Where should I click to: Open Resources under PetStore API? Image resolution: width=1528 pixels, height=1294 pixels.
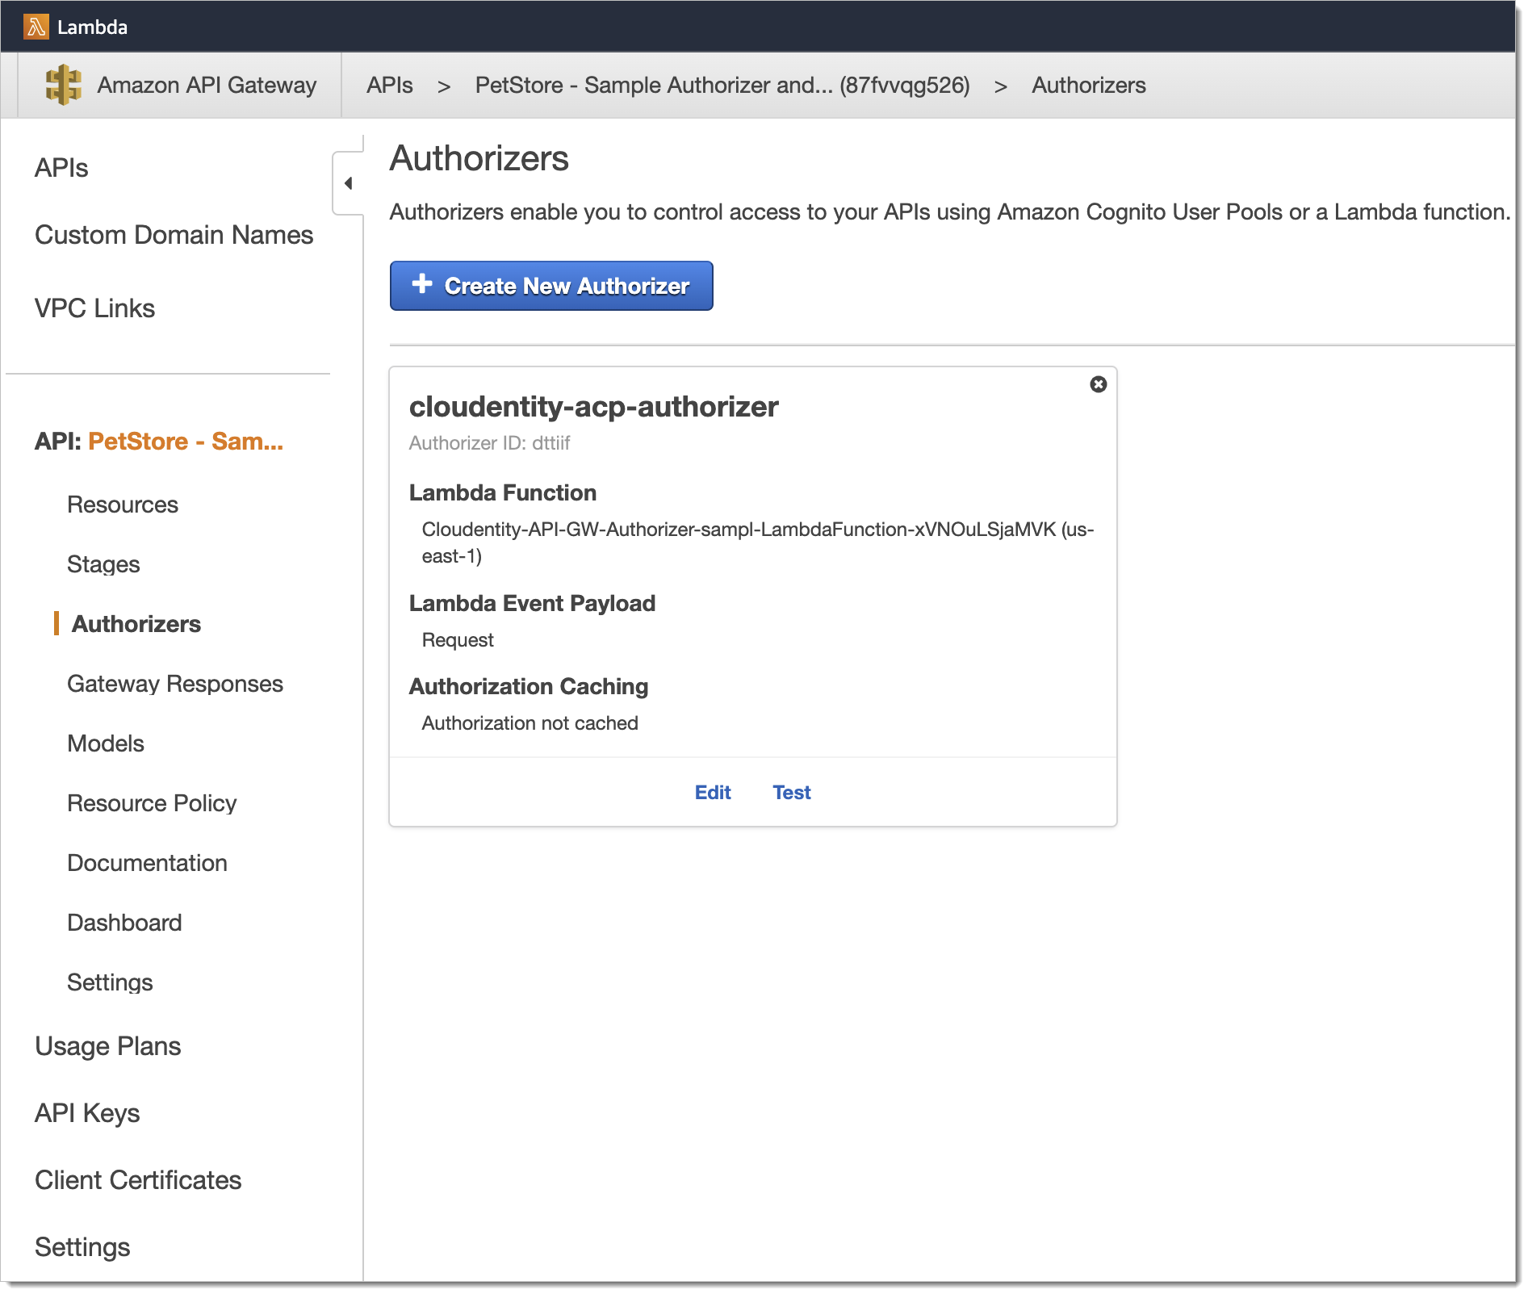point(123,505)
